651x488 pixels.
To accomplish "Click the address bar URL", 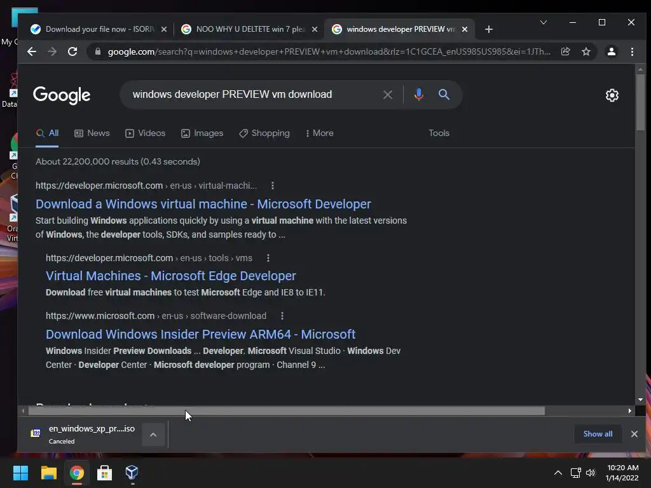I will click(329, 51).
